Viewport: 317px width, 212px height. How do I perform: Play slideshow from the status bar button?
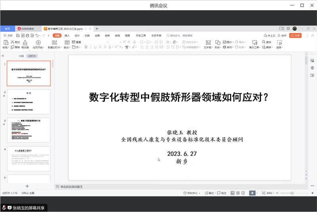[252, 193]
